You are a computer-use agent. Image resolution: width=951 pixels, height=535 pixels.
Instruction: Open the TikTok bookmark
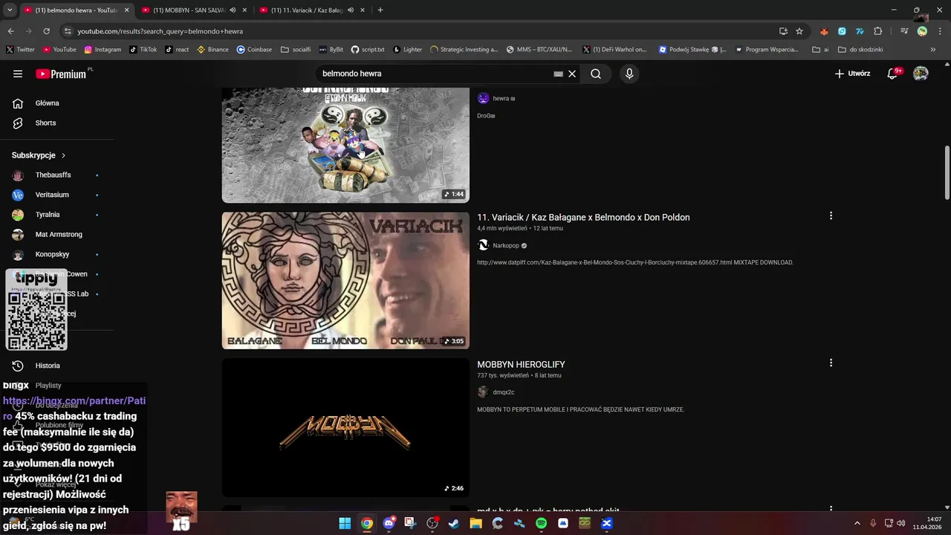(x=143, y=50)
